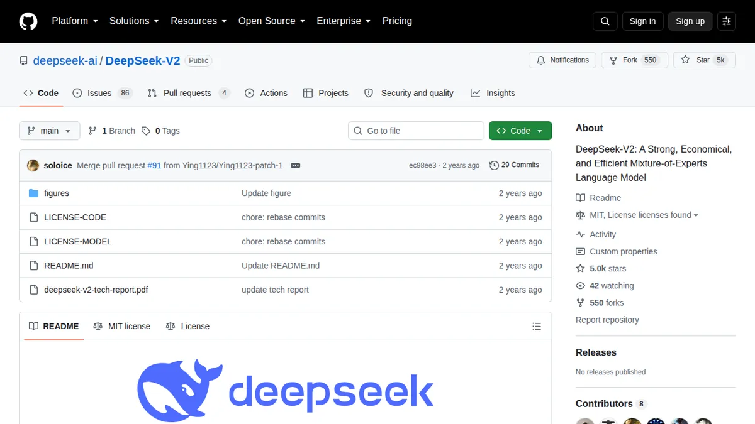Click the Public visibility badge
The height and width of the screenshot is (424, 755).
coord(199,61)
